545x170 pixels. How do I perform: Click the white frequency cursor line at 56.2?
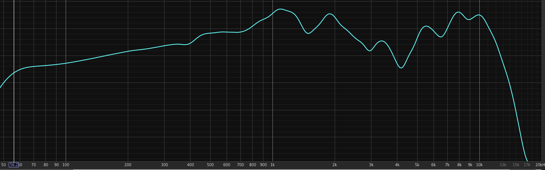click(x=14, y=81)
